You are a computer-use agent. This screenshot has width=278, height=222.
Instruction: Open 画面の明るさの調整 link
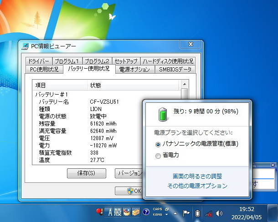click(197, 176)
